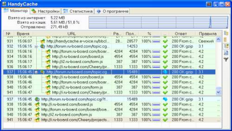
Task: Click the scroll up arrow of the request list
Action: click(218, 39)
